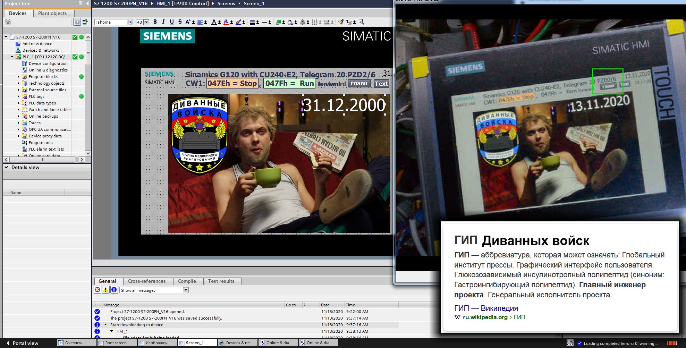Click the 'главн' button on HMI screen
This screenshot has height=348, width=686.
pos(359,83)
